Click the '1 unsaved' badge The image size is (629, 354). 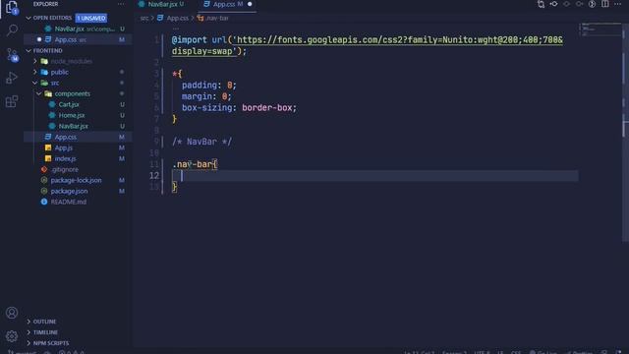point(91,18)
